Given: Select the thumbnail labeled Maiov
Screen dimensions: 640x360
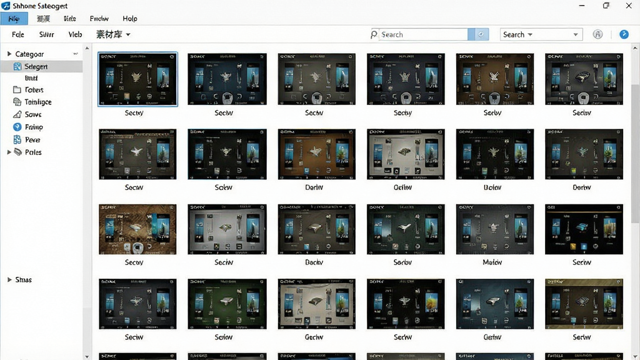Looking at the screenshot, I should [x=495, y=229].
